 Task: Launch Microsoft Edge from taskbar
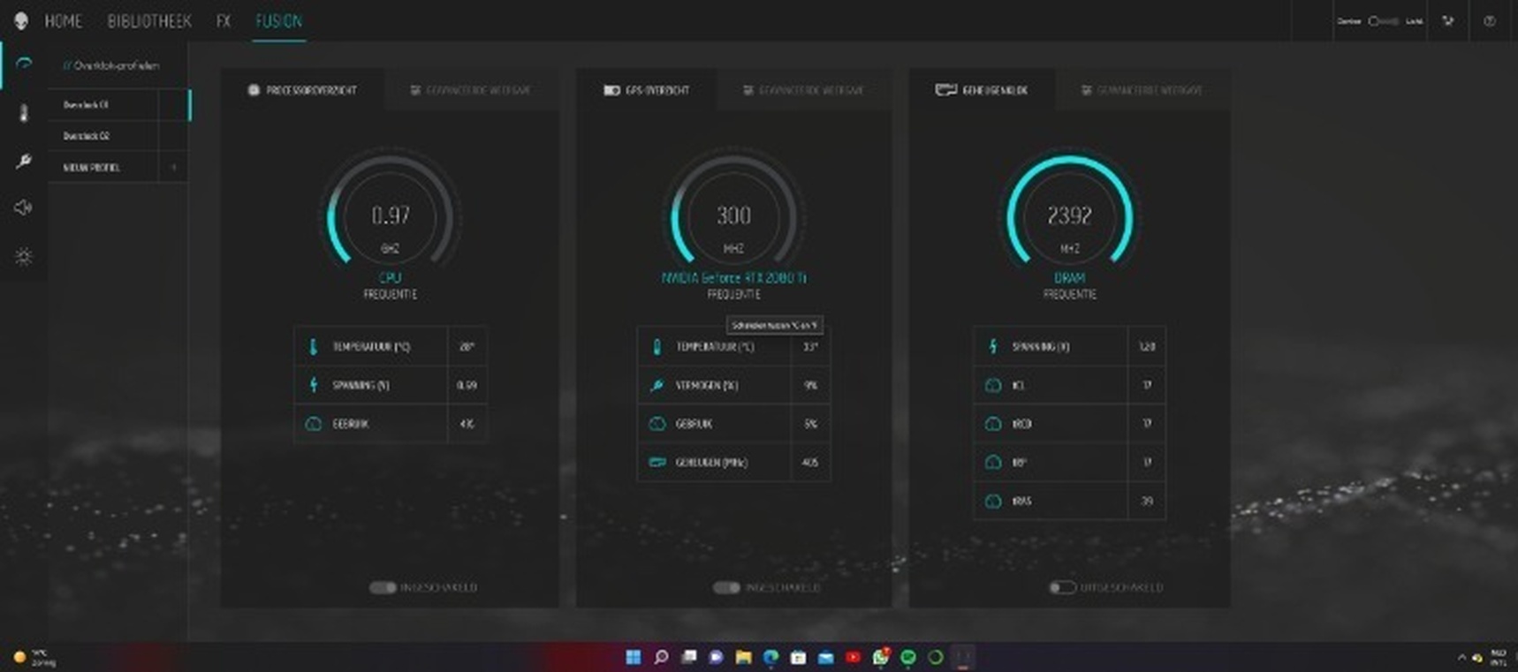770,657
